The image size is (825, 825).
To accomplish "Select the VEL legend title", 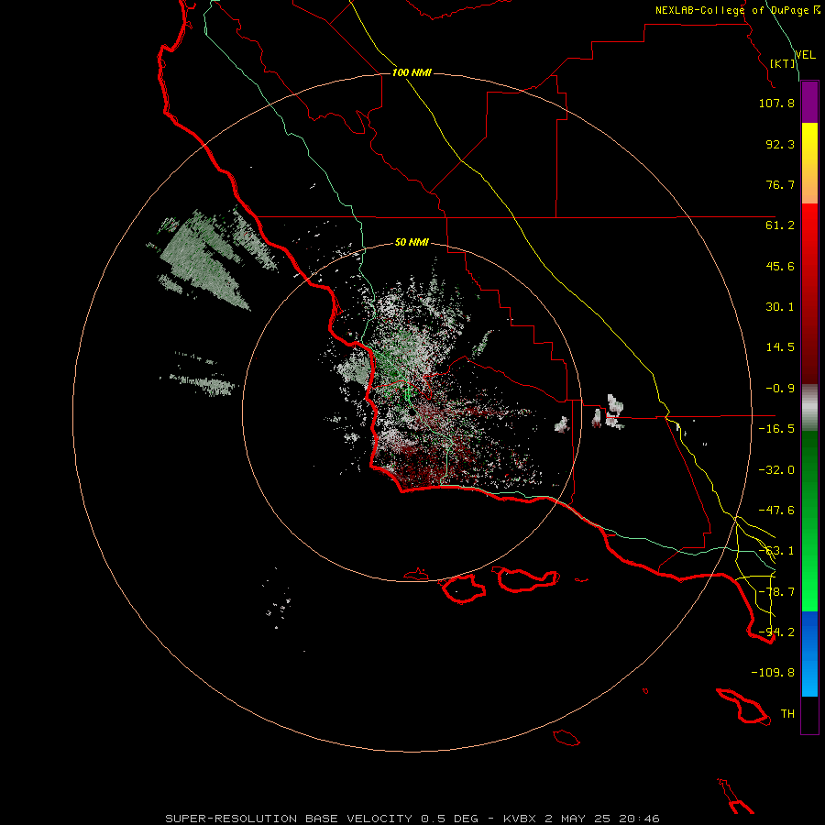I will [x=806, y=54].
